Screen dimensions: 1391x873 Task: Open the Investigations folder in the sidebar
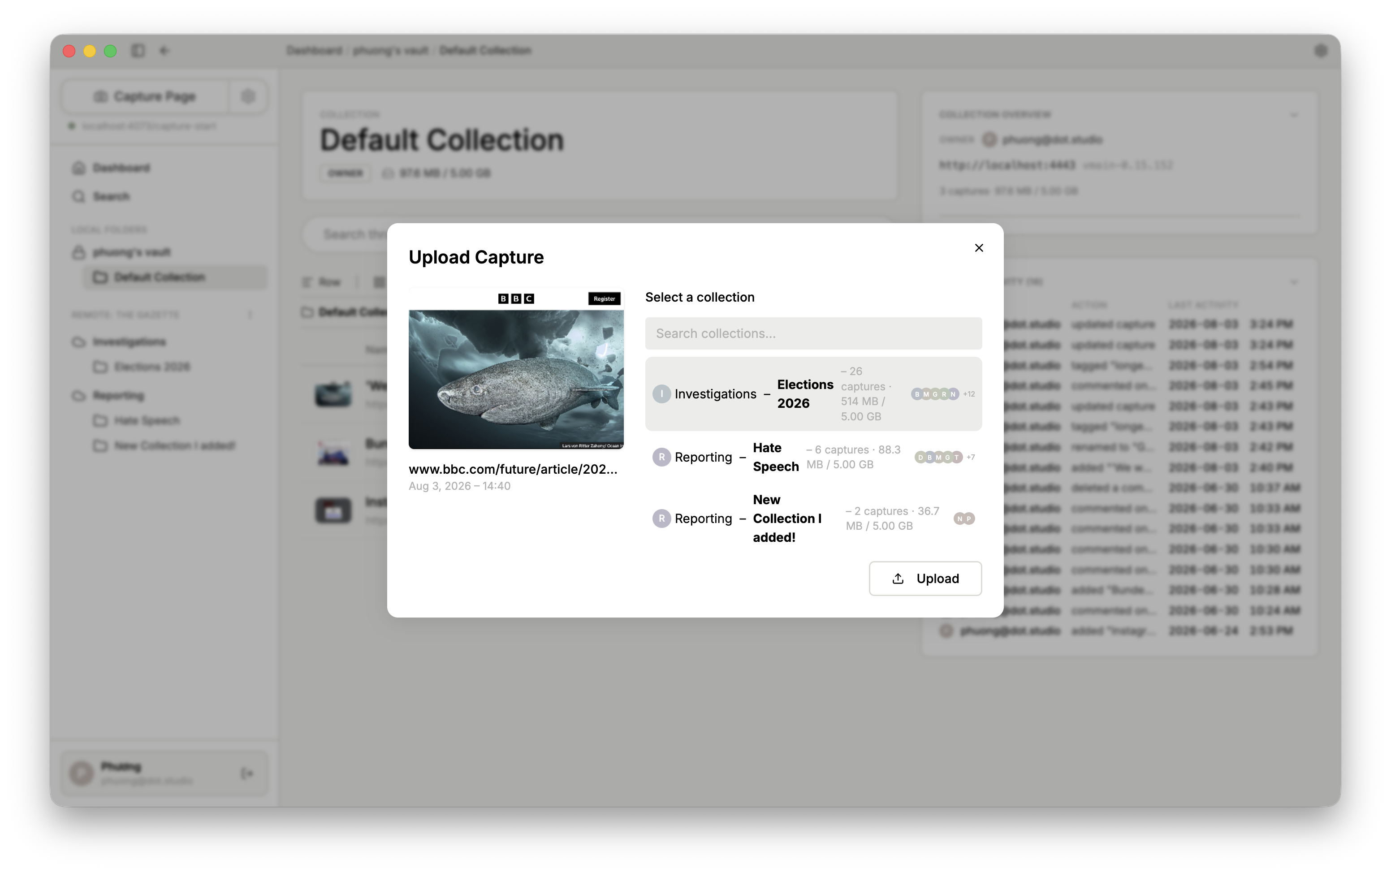click(130, 342)
